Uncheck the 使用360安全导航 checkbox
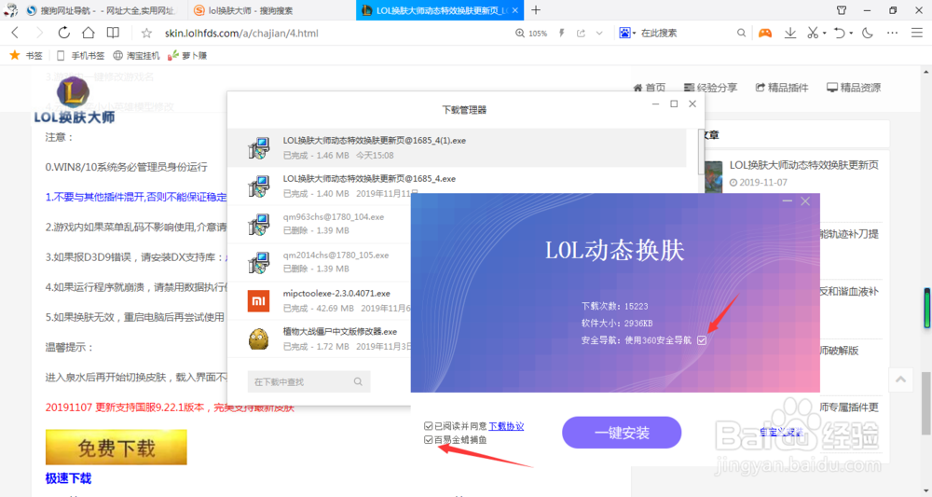 tap(702, 340)
